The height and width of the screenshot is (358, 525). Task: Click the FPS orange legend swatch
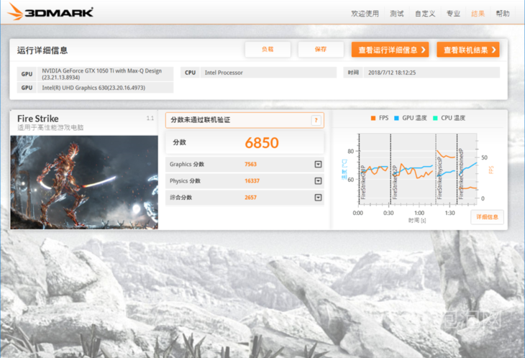(x=373, y=118)
